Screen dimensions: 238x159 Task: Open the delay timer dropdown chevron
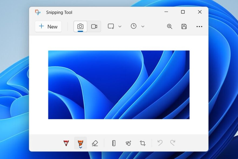tap(143, 26)
